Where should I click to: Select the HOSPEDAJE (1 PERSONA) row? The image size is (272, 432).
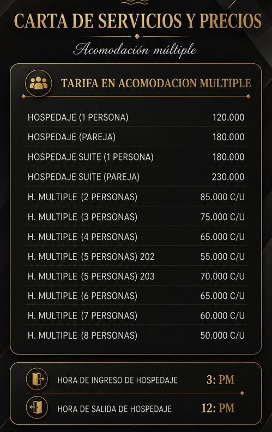click(x=136, y=117)
